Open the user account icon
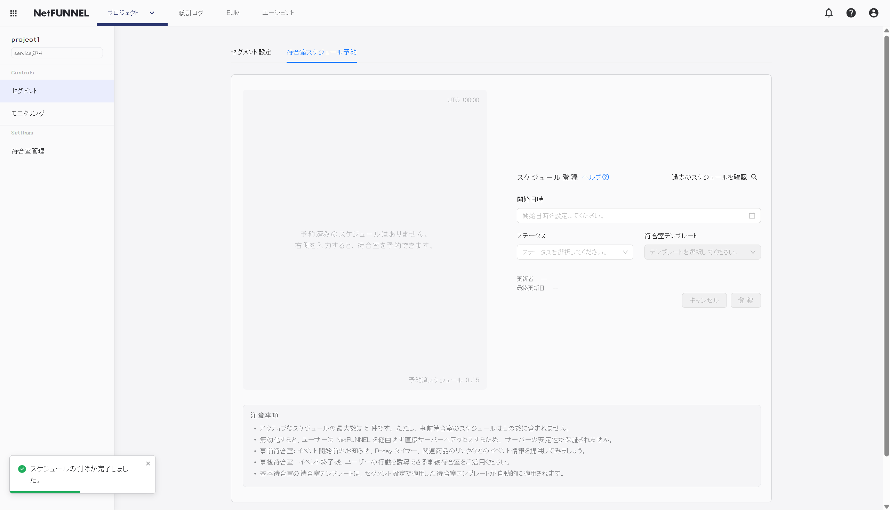The width and height of the screenshot is (890, 510). (x=873, y=13)
